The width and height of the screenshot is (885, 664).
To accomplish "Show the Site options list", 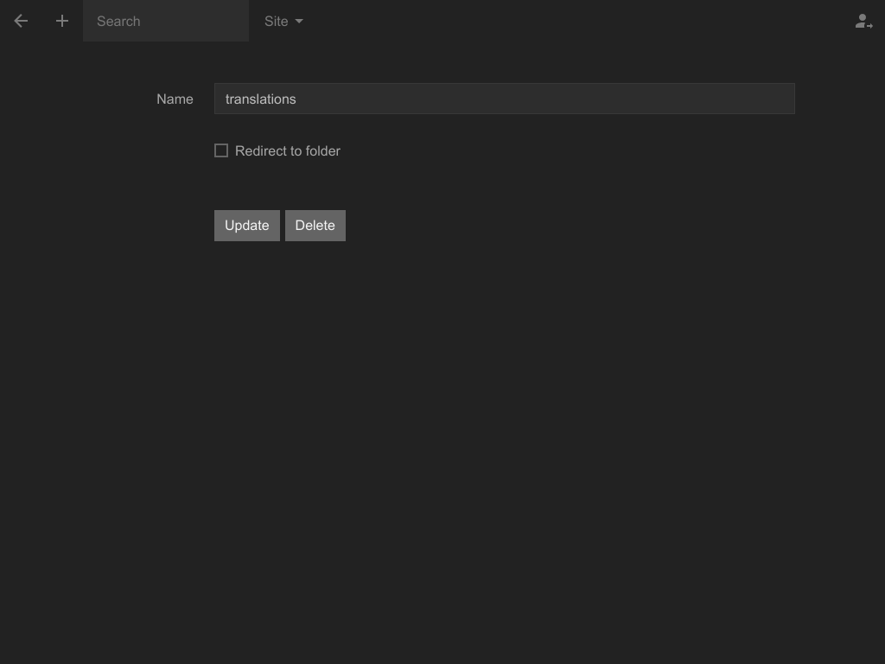I will tap(283, 21).
